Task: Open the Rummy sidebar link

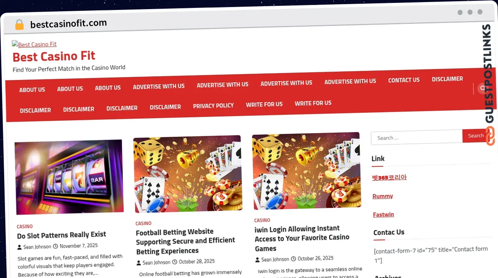Action: [x=383, y=196]
